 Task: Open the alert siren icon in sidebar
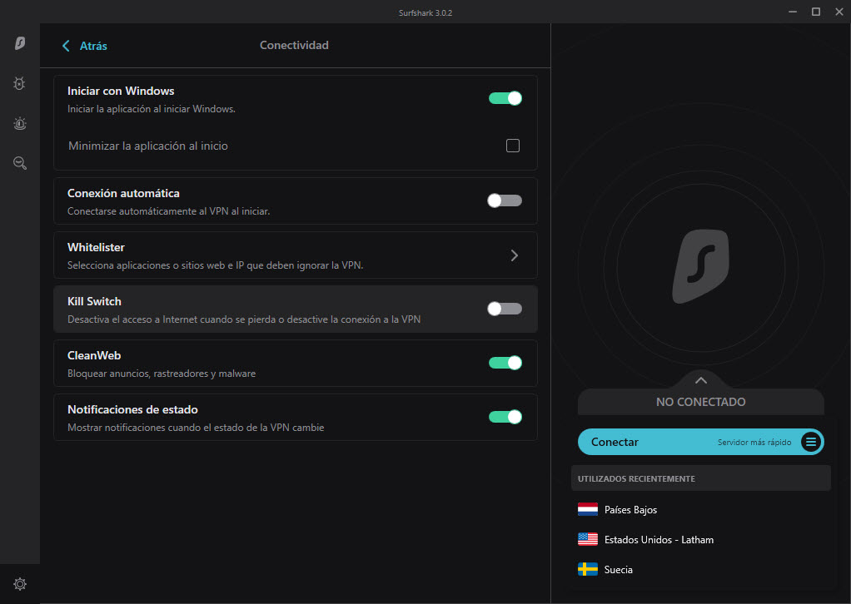[x=19, y=124]
